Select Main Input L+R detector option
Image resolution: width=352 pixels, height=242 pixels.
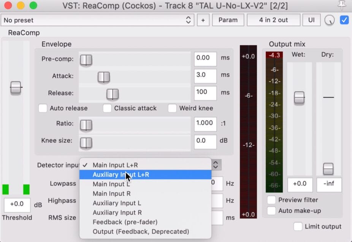tap(145, 165)
